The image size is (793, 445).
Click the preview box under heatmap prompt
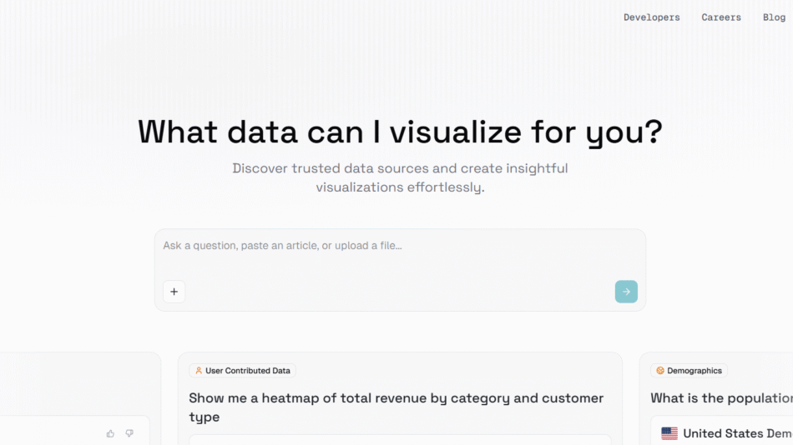(x=399, y=439)
